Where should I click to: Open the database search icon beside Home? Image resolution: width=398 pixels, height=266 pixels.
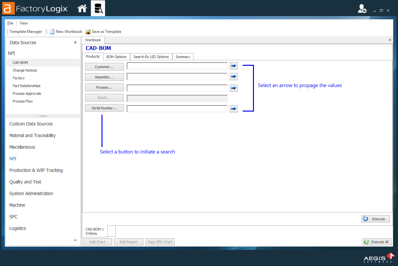click(98, 8)
